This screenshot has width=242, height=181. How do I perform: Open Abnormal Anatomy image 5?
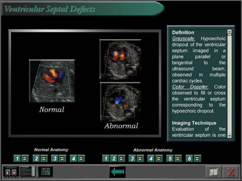(x=170, y=158)
